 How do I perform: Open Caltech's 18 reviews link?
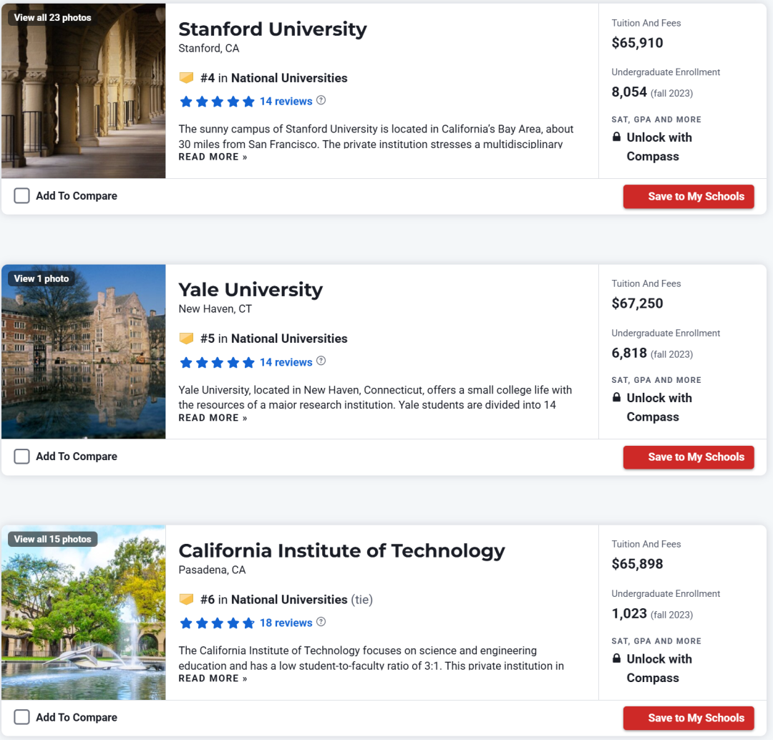point(286,623)
